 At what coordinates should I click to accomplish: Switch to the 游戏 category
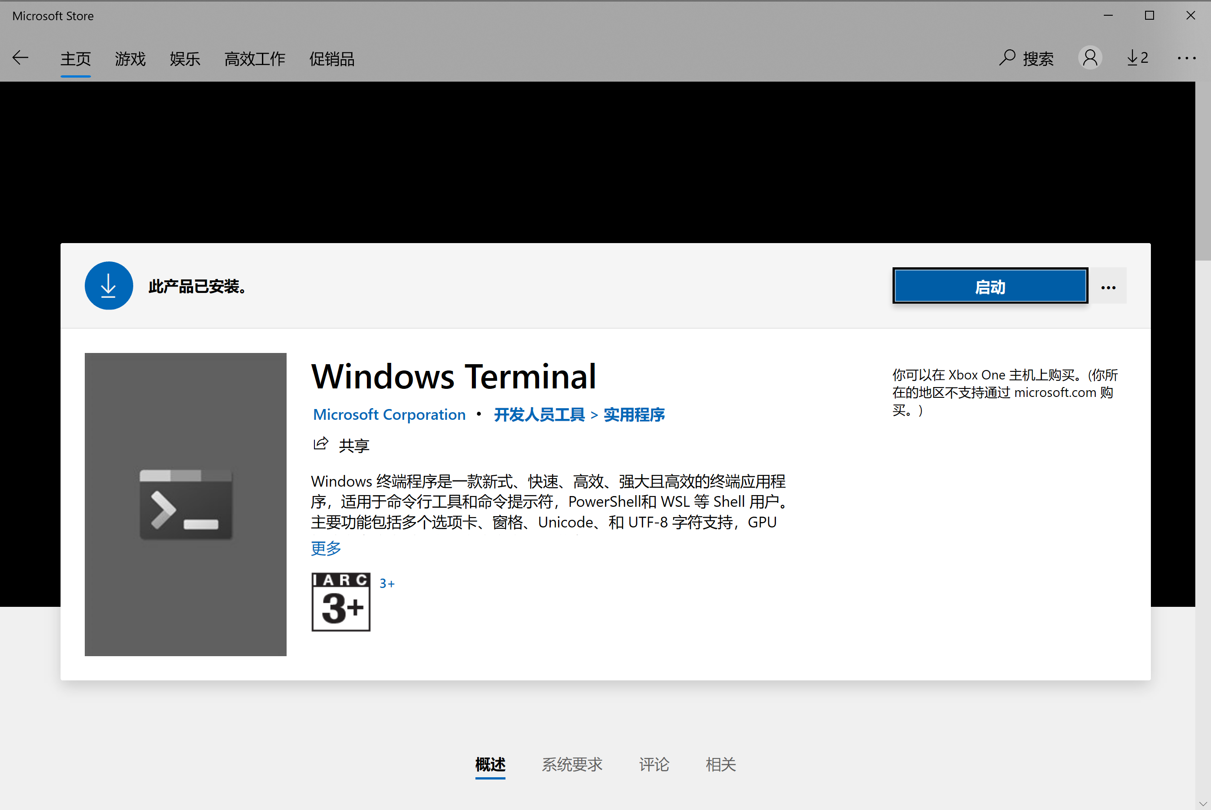point(130,58)
